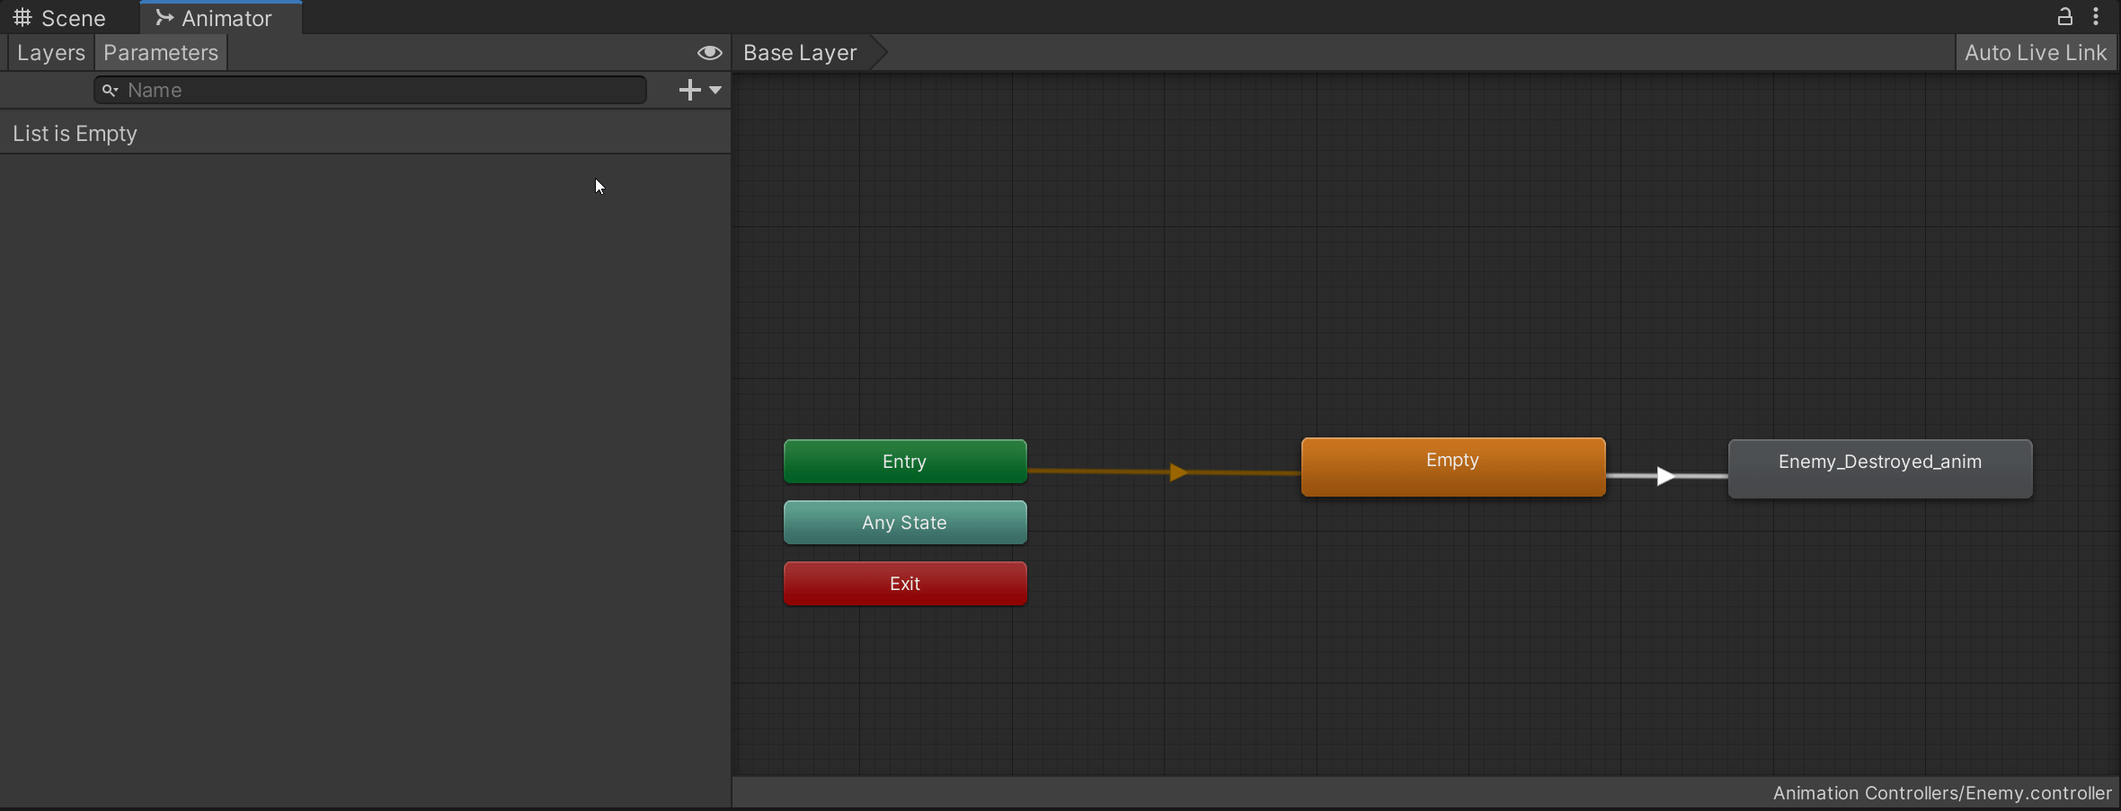Select the green Entry node

tap(905, 462)
